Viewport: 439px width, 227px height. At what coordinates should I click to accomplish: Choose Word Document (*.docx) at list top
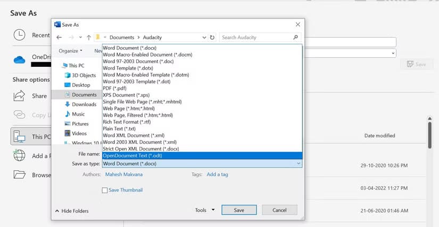pyautogui.click(x=202, y=48)
